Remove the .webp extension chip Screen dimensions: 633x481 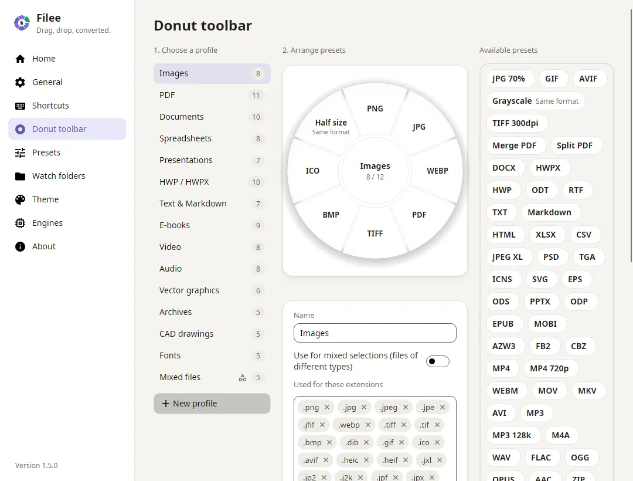[x=367, y=425]
